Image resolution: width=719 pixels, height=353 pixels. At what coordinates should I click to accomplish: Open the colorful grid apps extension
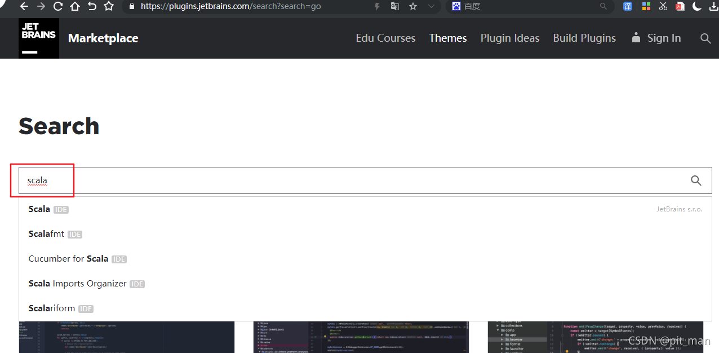646,7
